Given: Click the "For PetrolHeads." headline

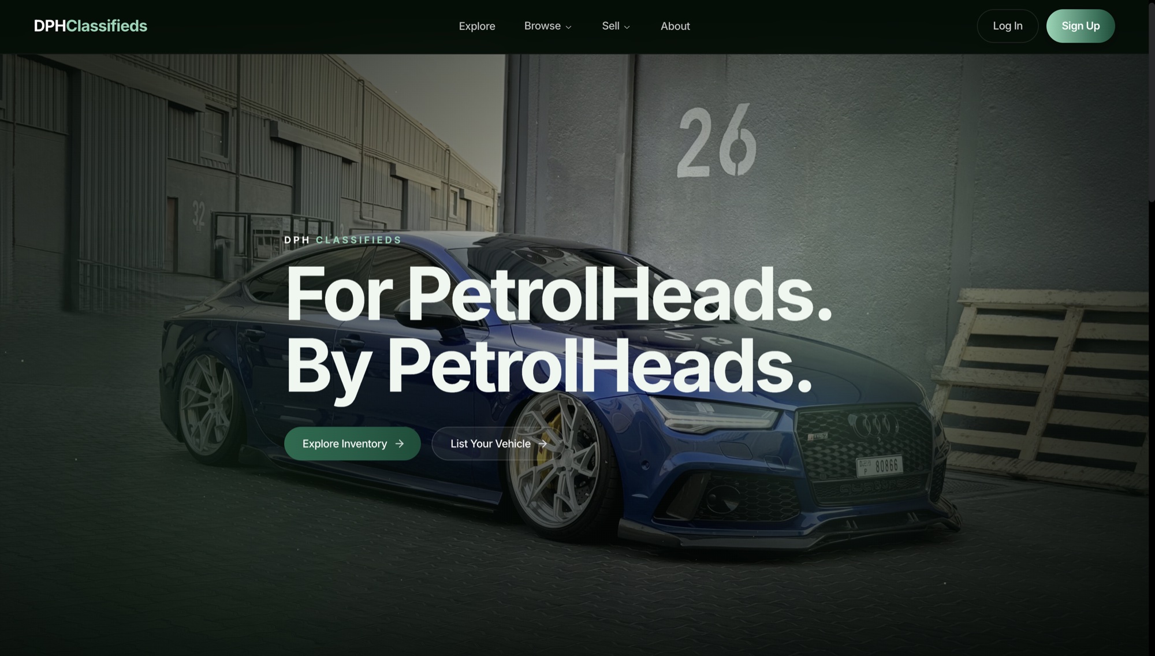Looking at the screenshot, I should click(558, 294).
